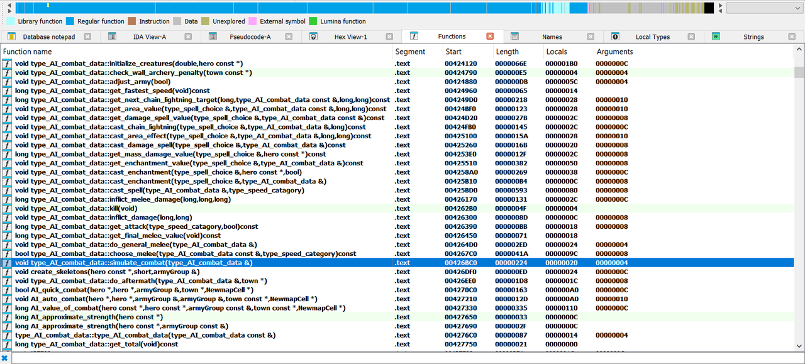The image size is (805, 364).
Task: Sort by the Arguments column header
Action: [693, 52]
